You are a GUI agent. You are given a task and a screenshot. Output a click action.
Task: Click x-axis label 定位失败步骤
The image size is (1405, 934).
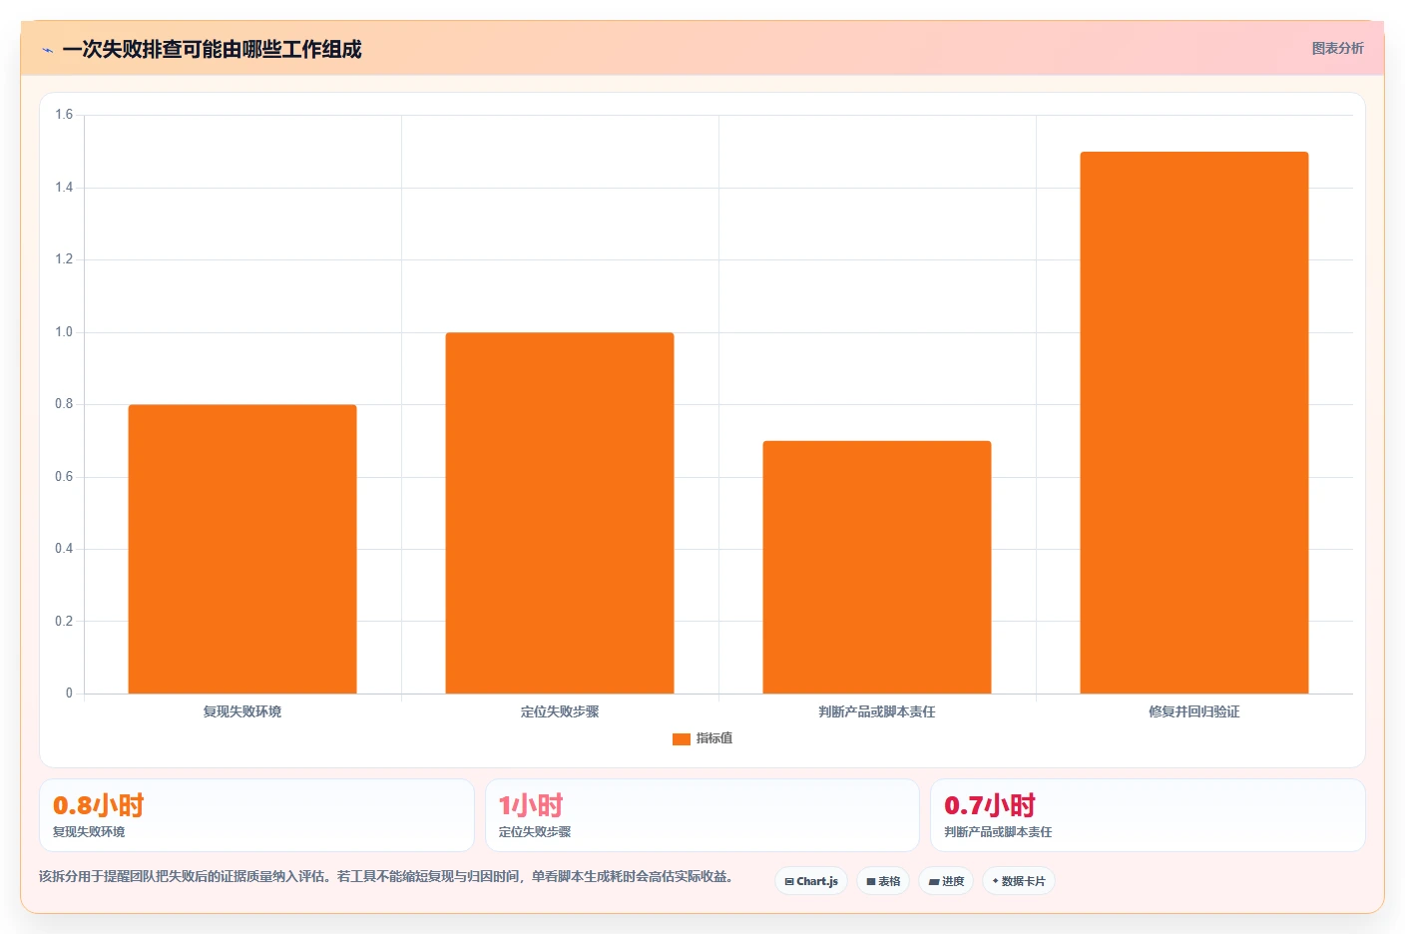click(560, 711)
